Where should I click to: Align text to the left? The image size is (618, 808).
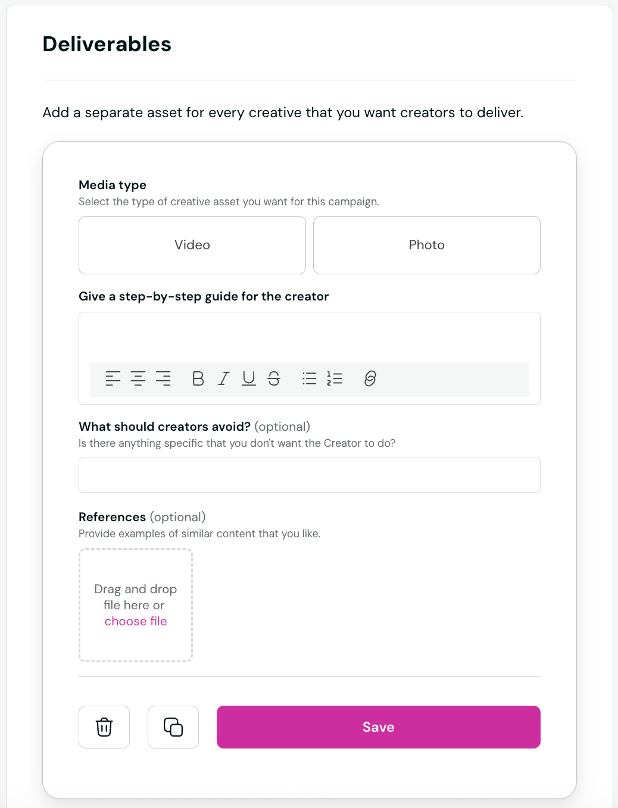[112, 378]
